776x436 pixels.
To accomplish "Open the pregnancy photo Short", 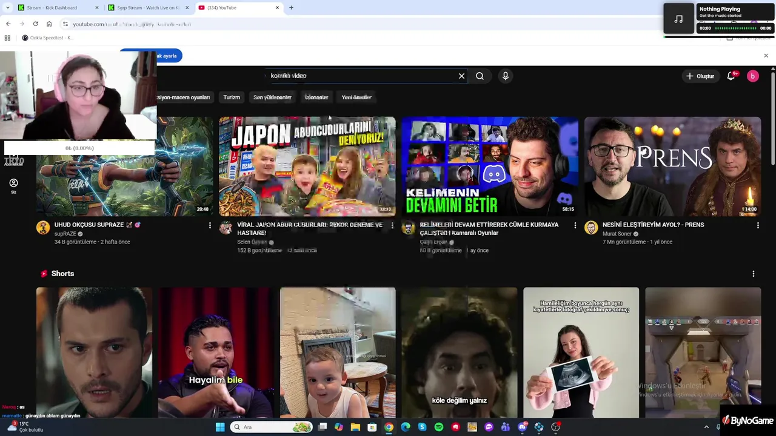I will coord(581,352).
